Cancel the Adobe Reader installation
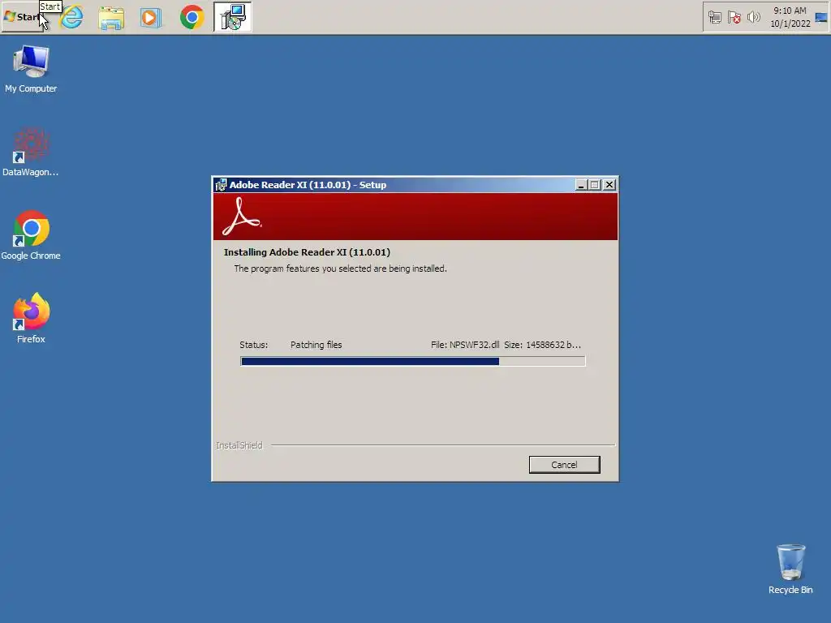 565,465
